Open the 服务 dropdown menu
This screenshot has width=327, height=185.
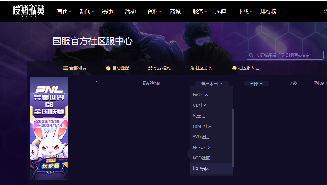pyautogui.click(x=200, y=11)
